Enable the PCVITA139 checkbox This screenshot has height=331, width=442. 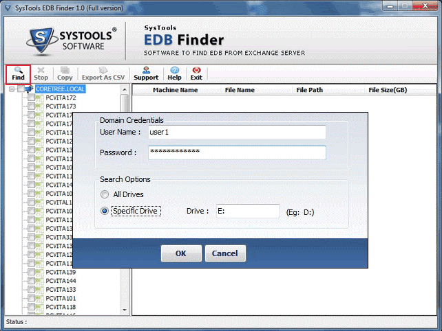coord(31,272)
